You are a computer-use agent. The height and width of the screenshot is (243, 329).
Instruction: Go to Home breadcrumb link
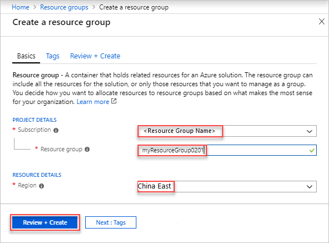tap(21, 7)
